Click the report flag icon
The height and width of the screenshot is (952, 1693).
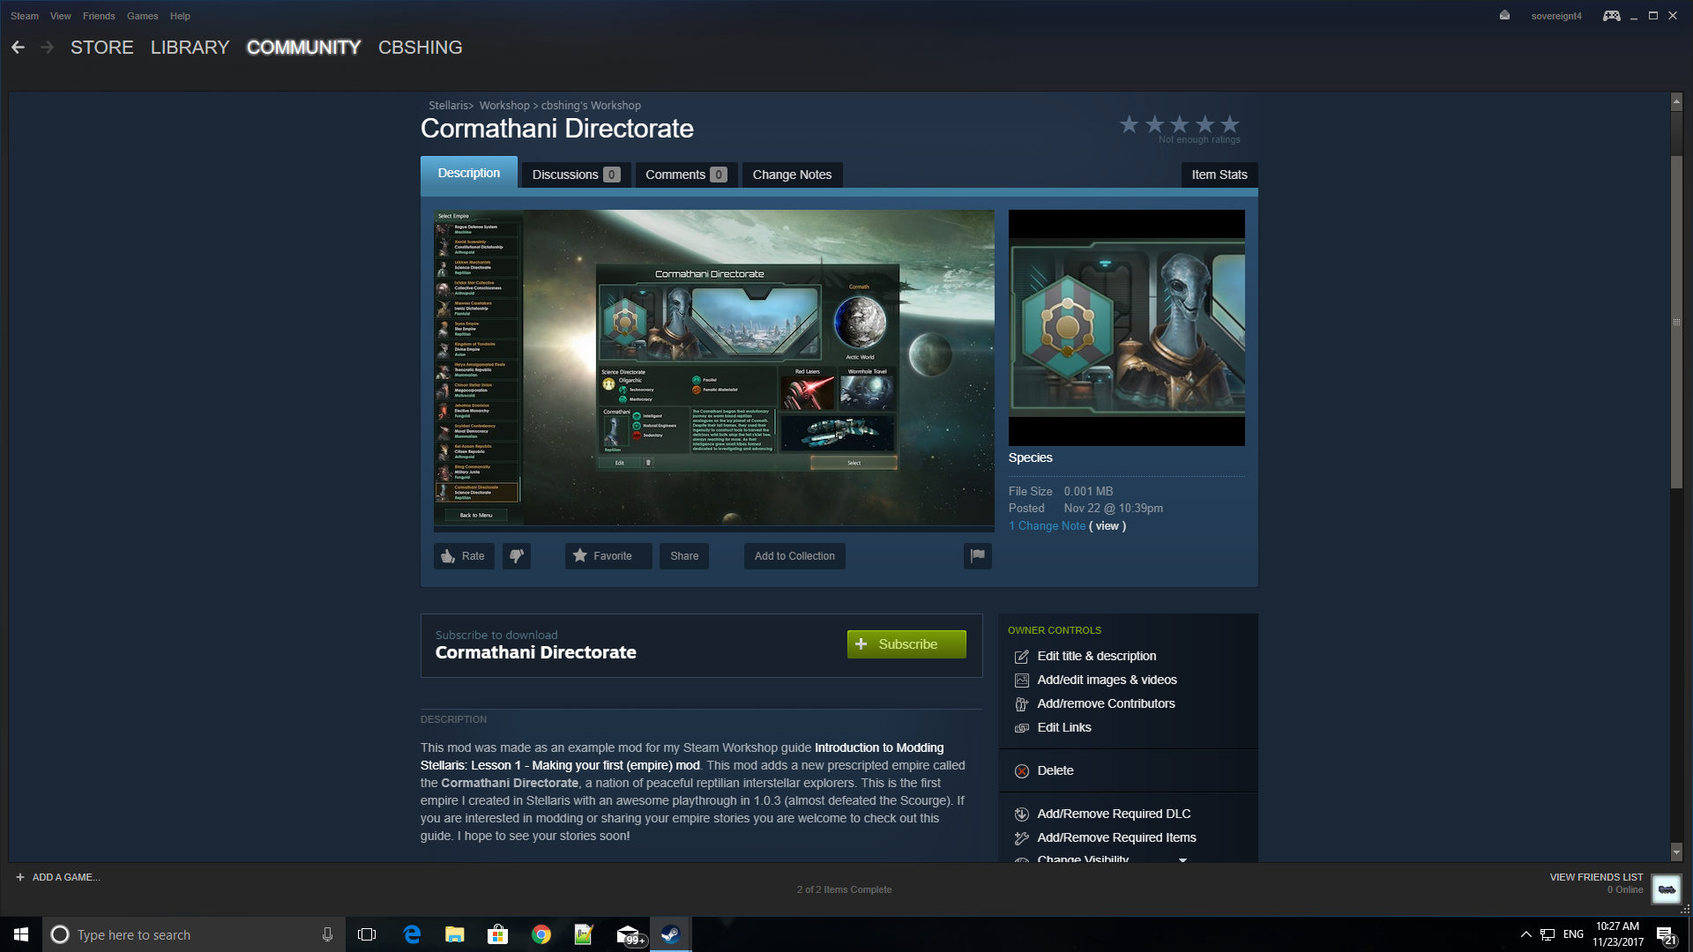tap(977, 556)
